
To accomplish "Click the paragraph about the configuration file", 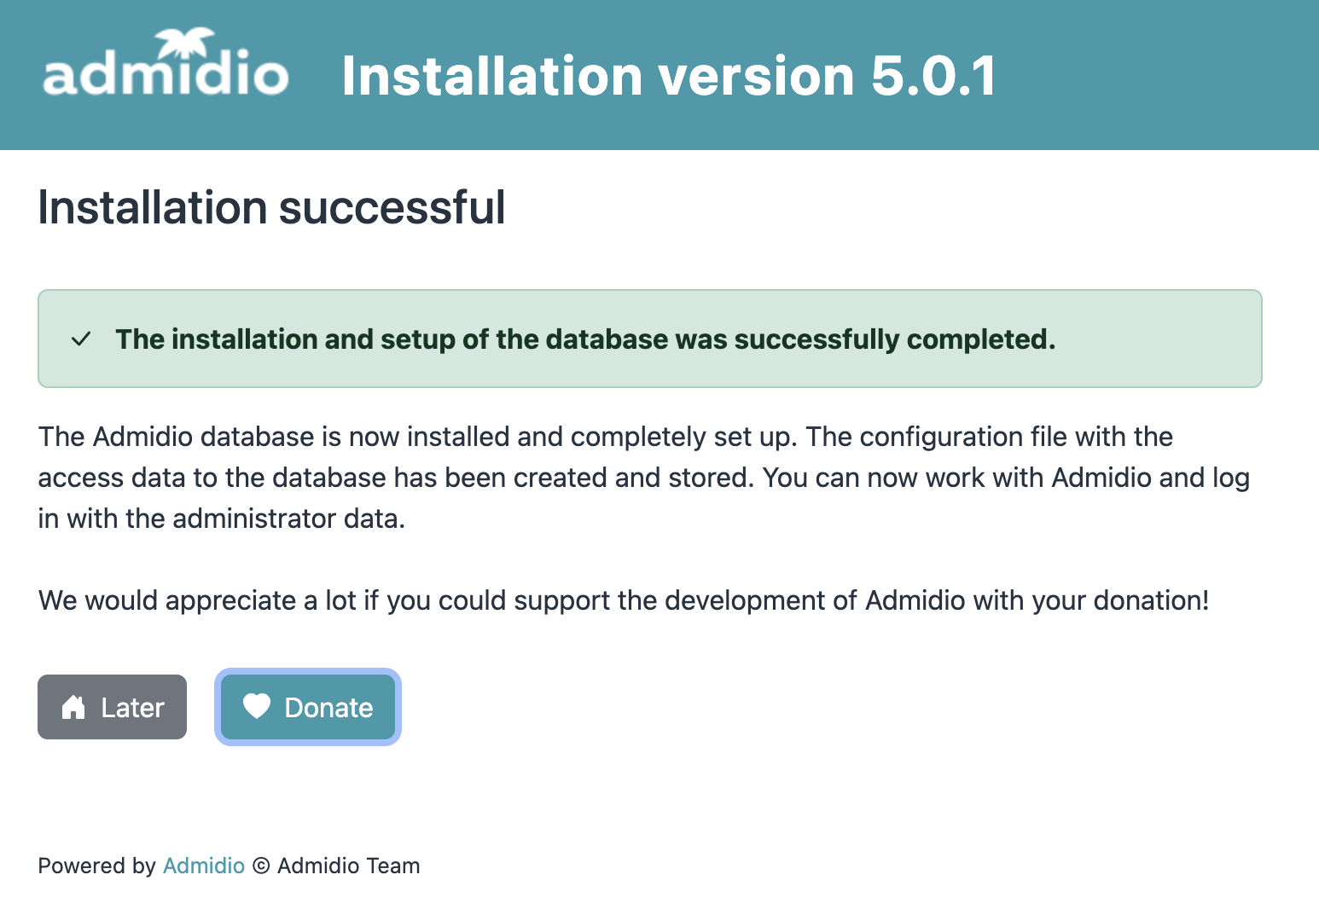I will point(643,478).
